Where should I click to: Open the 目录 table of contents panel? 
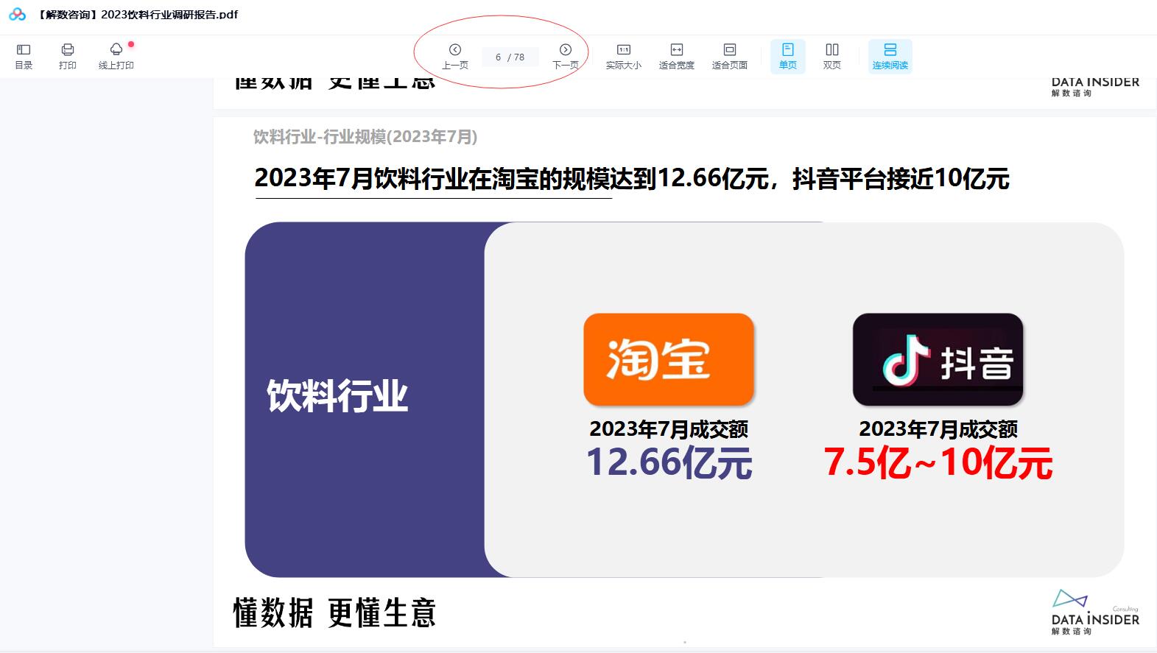pos(24,56)
